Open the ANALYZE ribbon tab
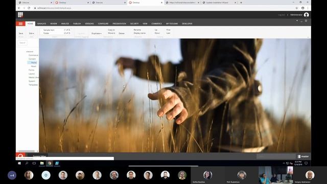Screen dimensions: 327x184 (65, 24)
